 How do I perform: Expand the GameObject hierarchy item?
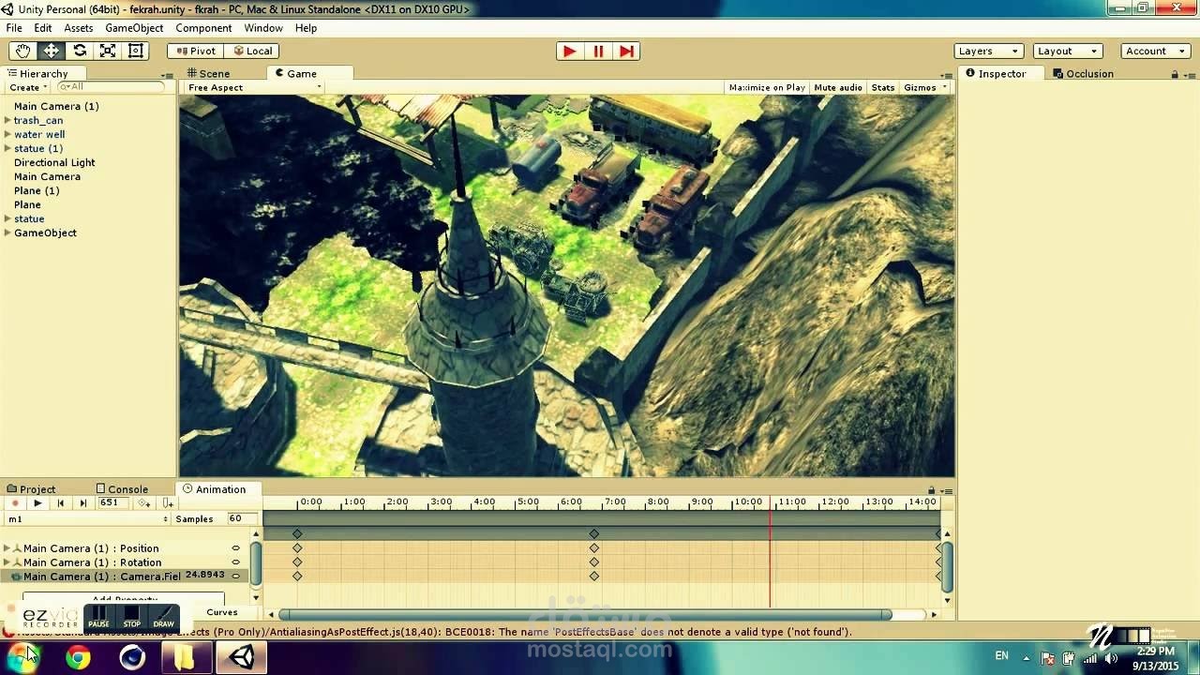point(7,232)
